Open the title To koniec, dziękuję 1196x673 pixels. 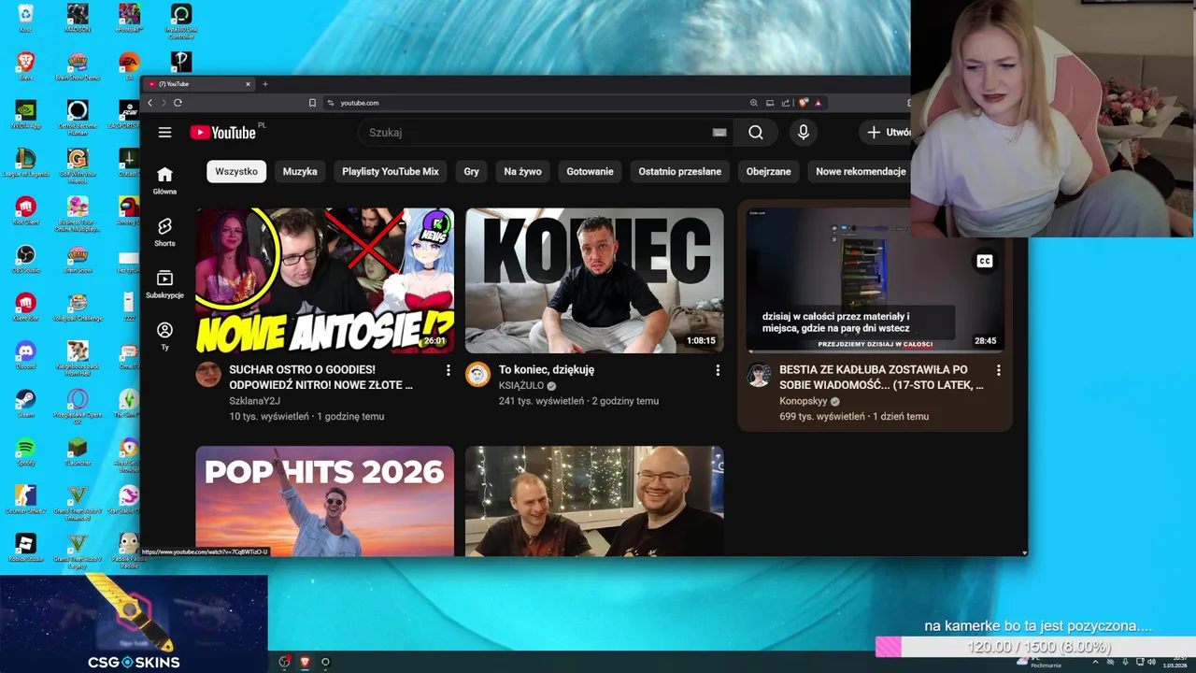(x=547, y=370)
